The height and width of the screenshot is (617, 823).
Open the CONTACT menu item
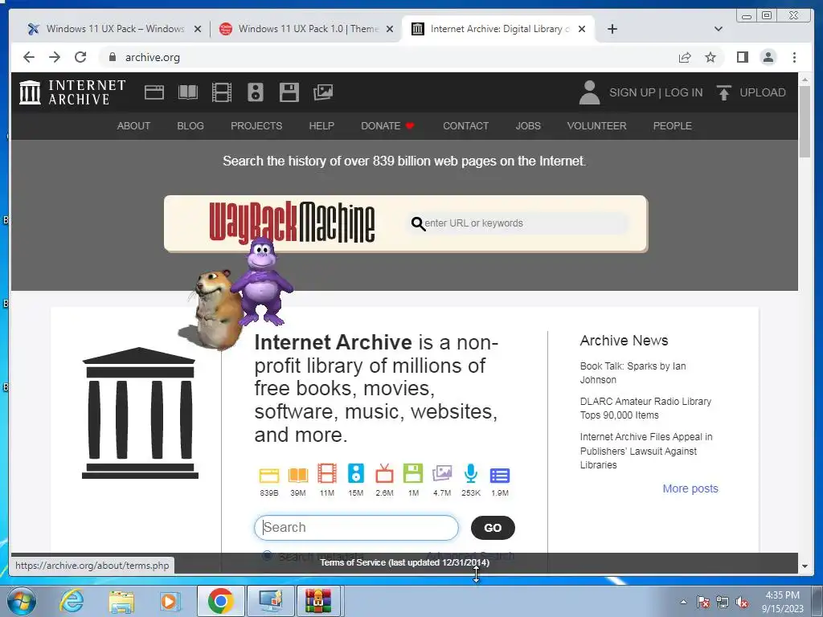pyautogui.click(x=465, y=126)
